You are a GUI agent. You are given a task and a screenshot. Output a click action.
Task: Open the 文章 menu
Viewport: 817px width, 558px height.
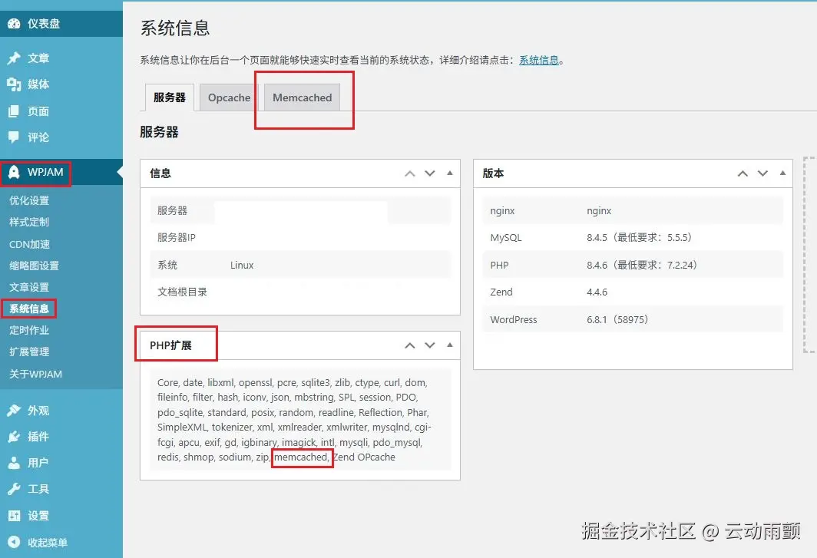point(61,58)
